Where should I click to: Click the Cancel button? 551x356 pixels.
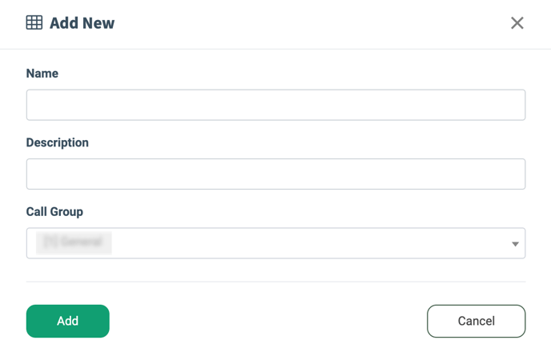[477, 321]
